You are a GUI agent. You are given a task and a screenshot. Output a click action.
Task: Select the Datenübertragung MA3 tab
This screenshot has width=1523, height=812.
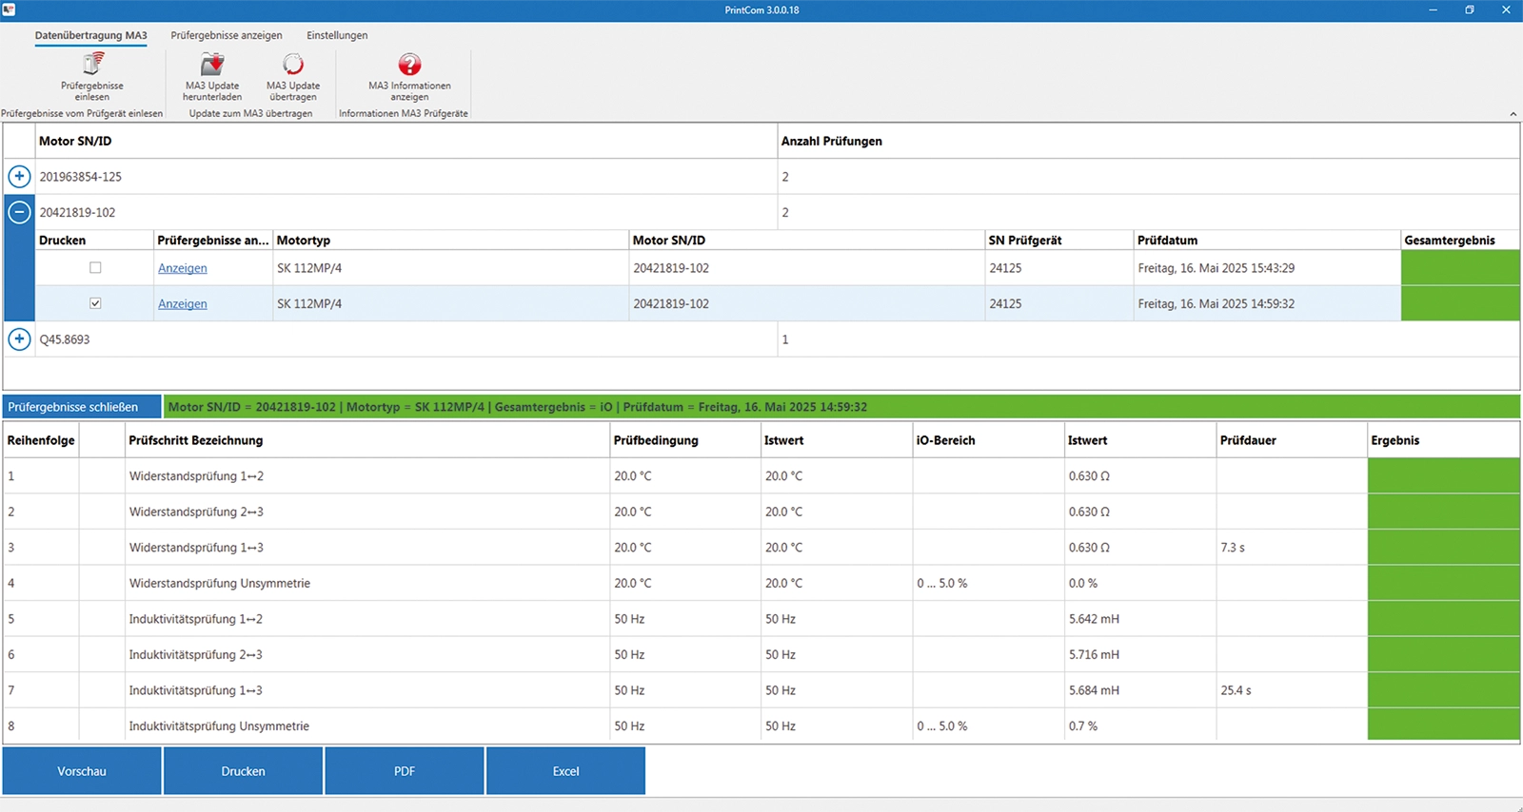pos(90,35)
